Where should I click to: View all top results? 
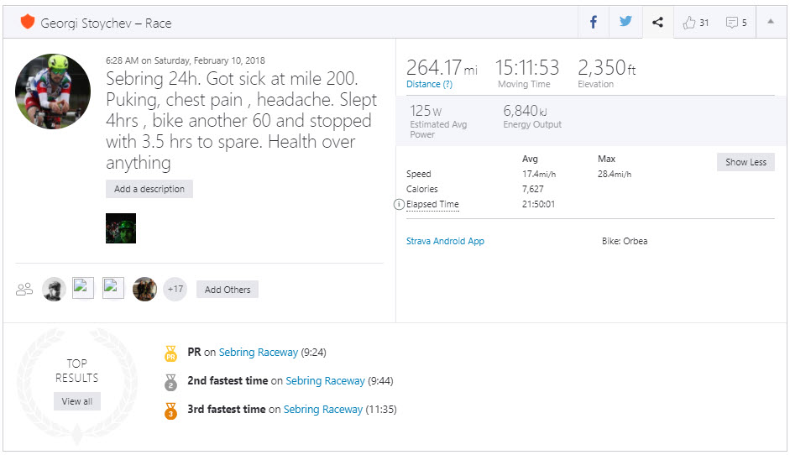[x=77, y=401]
